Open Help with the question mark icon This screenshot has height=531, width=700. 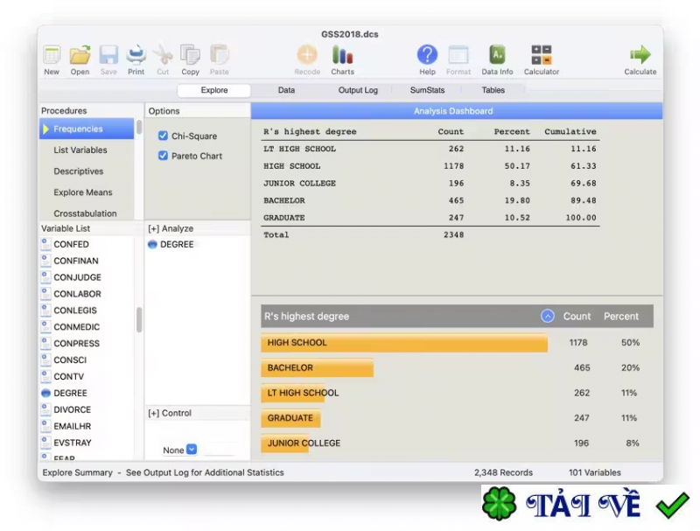pyautogui.click(x=427, y=55)
